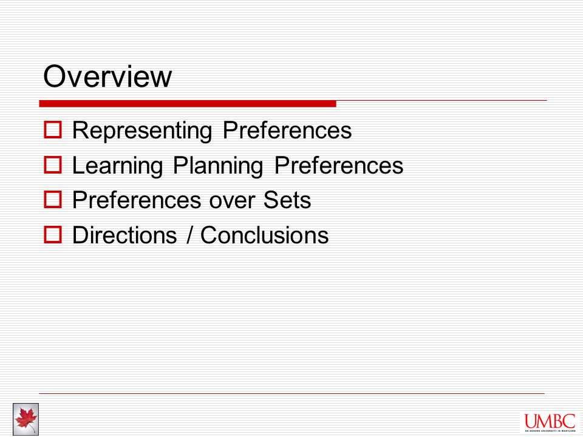Image resolution: width=583 pixels, height=437 pixels.
Task: Click the word over in third bullet
Action: [x=231, y=202]
